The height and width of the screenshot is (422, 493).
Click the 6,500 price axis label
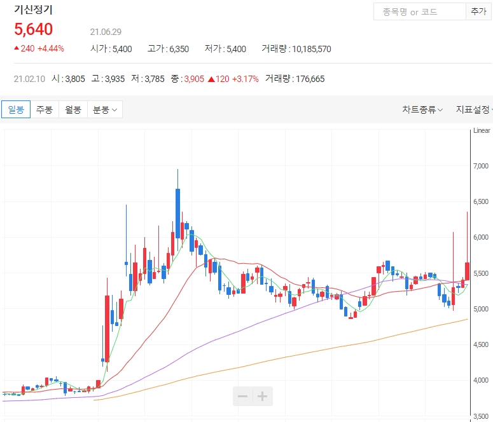point(481,201)
